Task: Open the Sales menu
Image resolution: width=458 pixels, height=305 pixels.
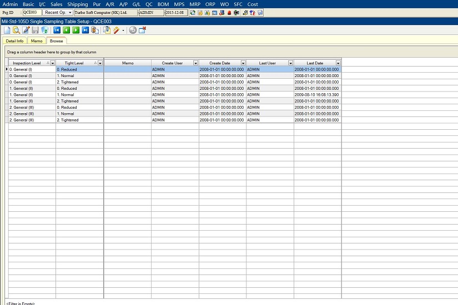Action: (x=57, y=4)
